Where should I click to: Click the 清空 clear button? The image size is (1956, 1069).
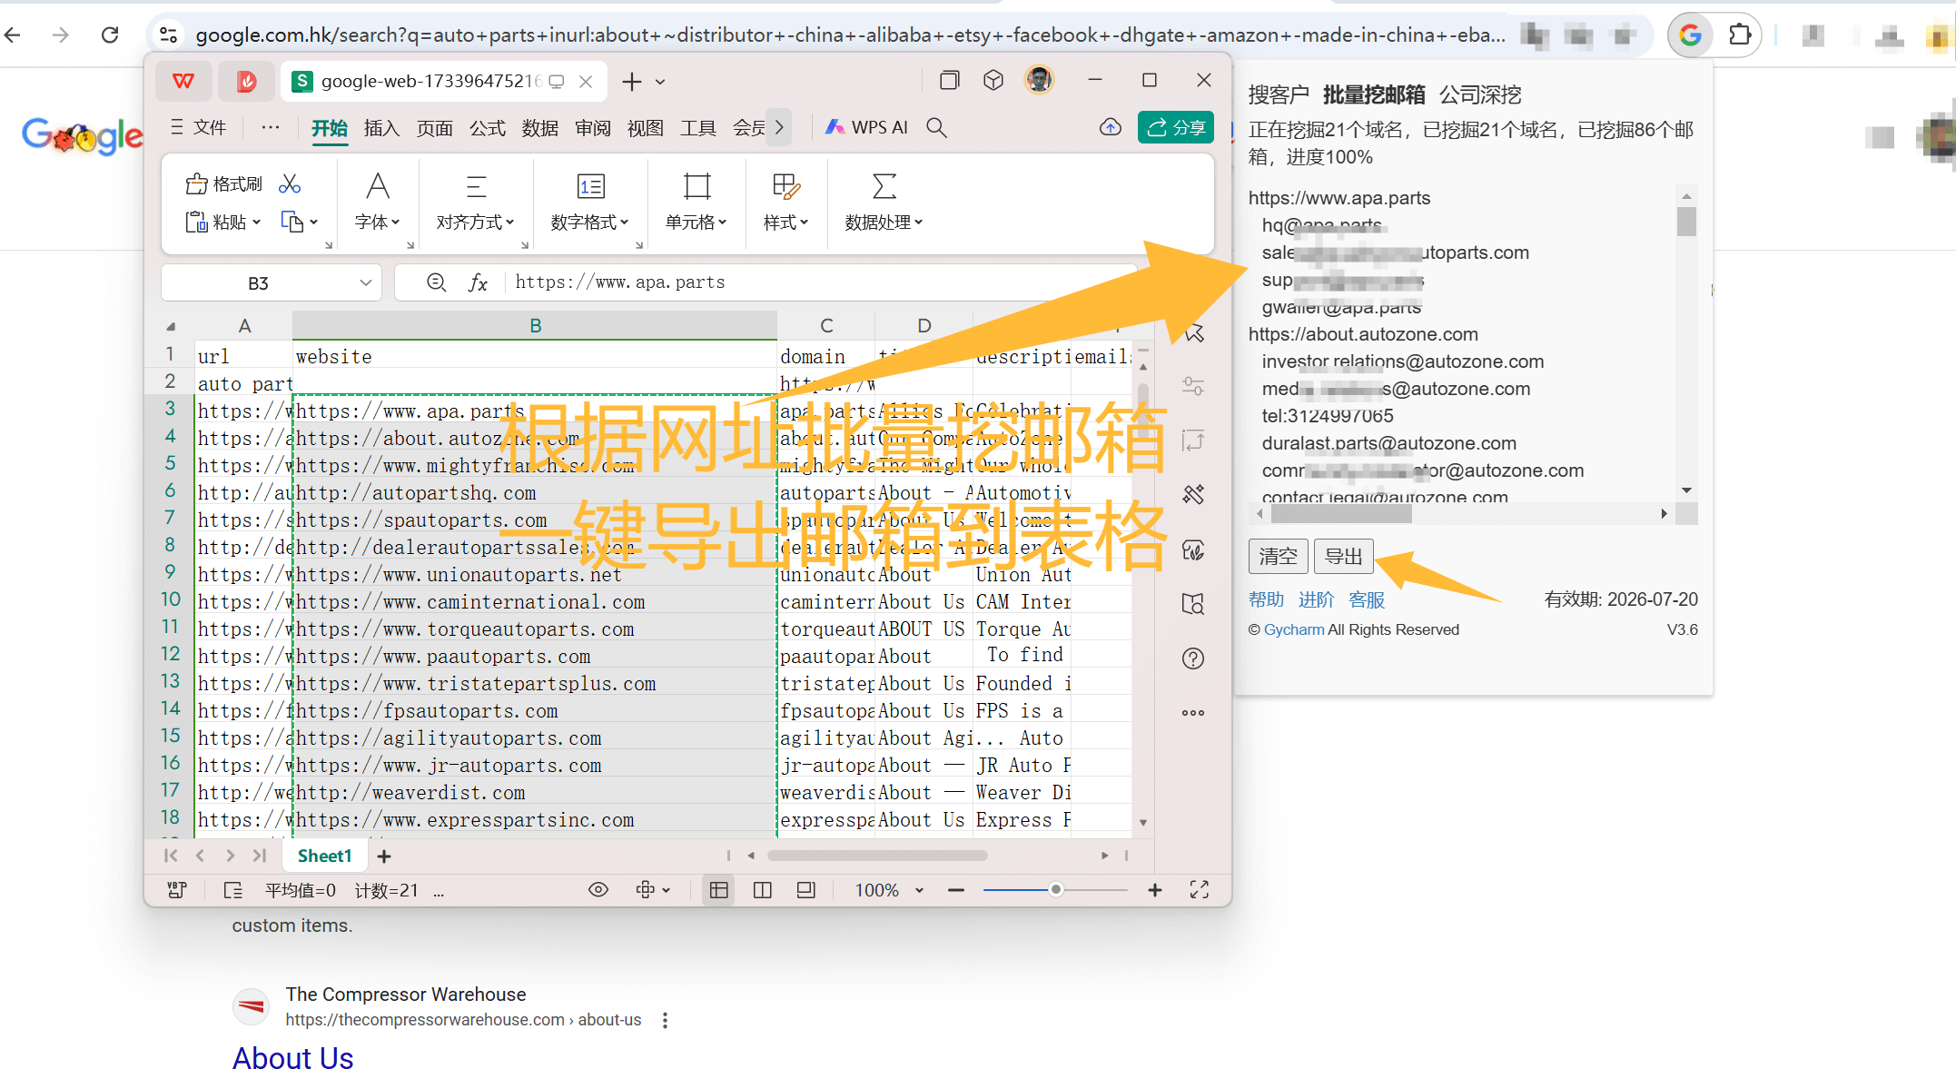point(1279,556)
